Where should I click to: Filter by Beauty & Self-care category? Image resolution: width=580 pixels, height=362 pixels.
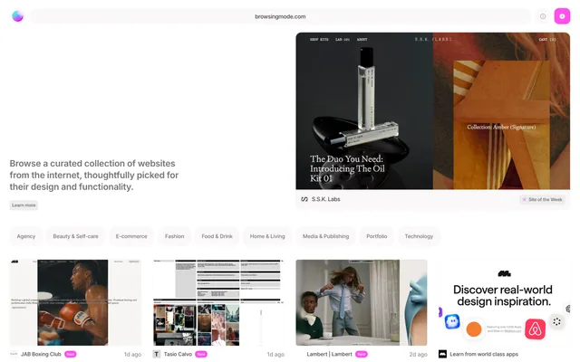tap(75, 236)
